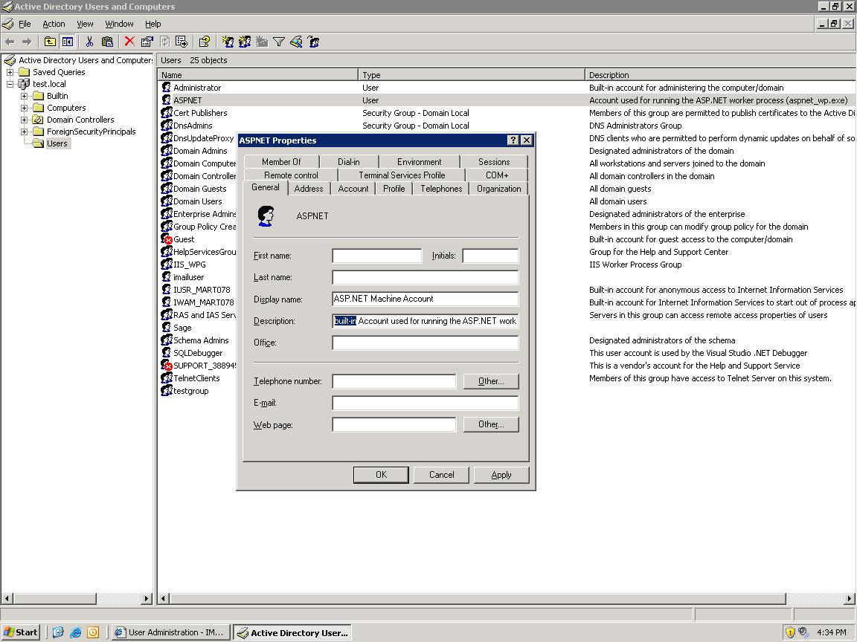Click the Help toolbar icon
Viewport: 857px width, 642px height.
coord(205,42)
